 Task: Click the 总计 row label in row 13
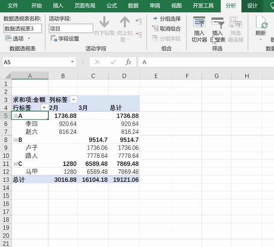(30, 180)
